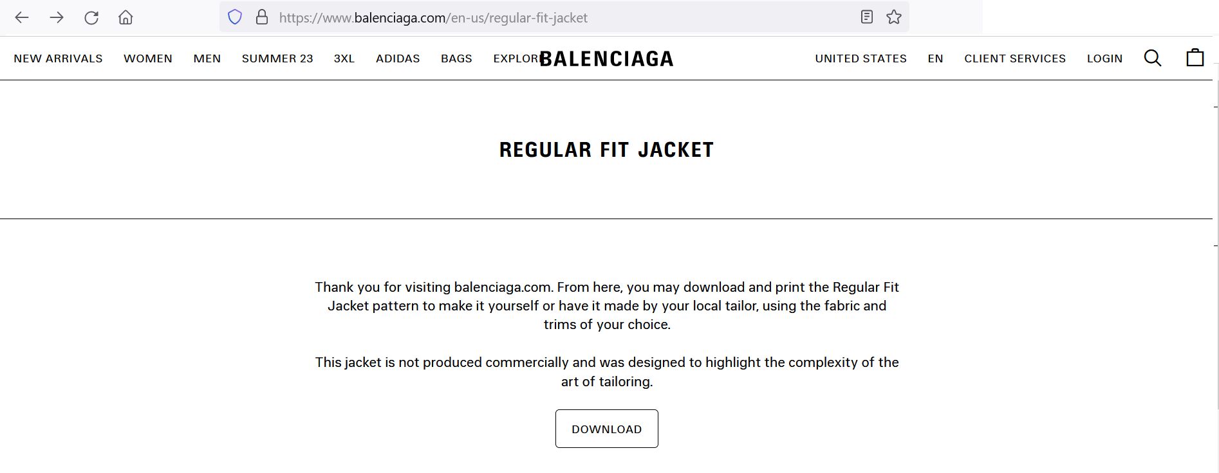Open the Login page
The height and width of the screenshot is (473, 1219).
[x=1104, y=58]
